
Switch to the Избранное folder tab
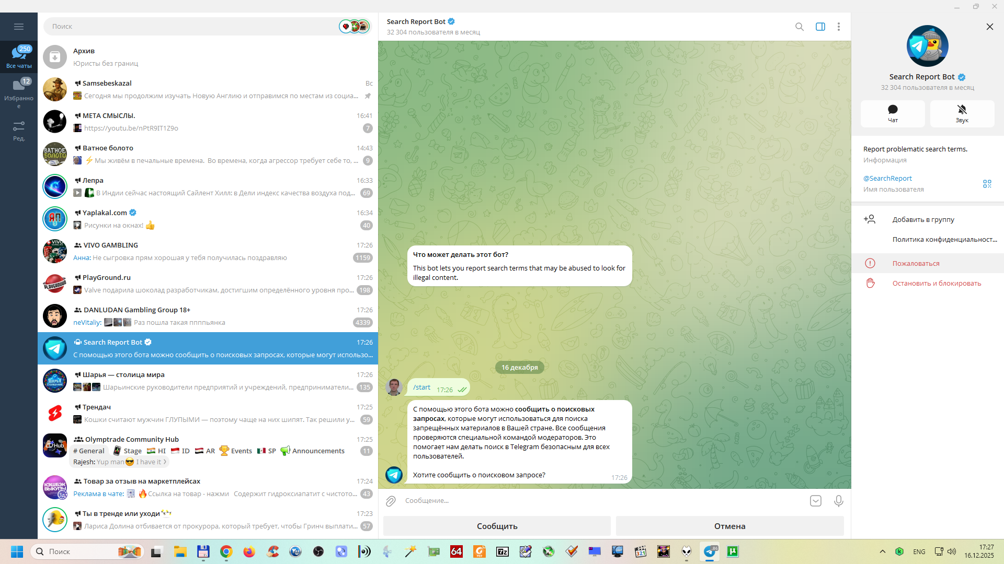(19, 91)
